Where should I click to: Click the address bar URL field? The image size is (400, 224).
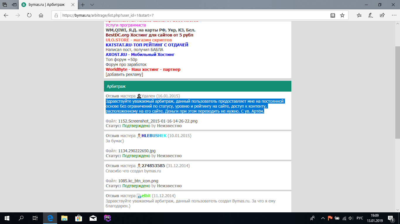tap(193, 15)
